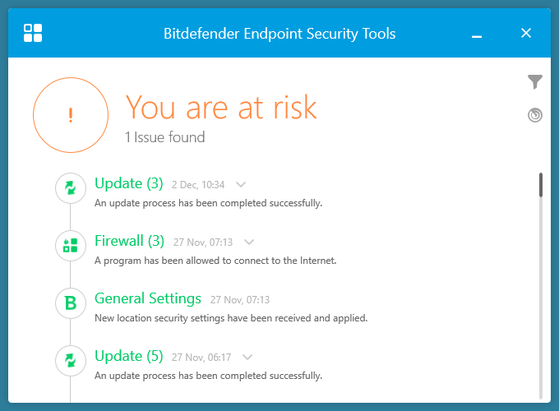559x411 pixels.
Task: Click the Bitdefender Endpoint Security Tools title
Action: click(x=279, y=34)
